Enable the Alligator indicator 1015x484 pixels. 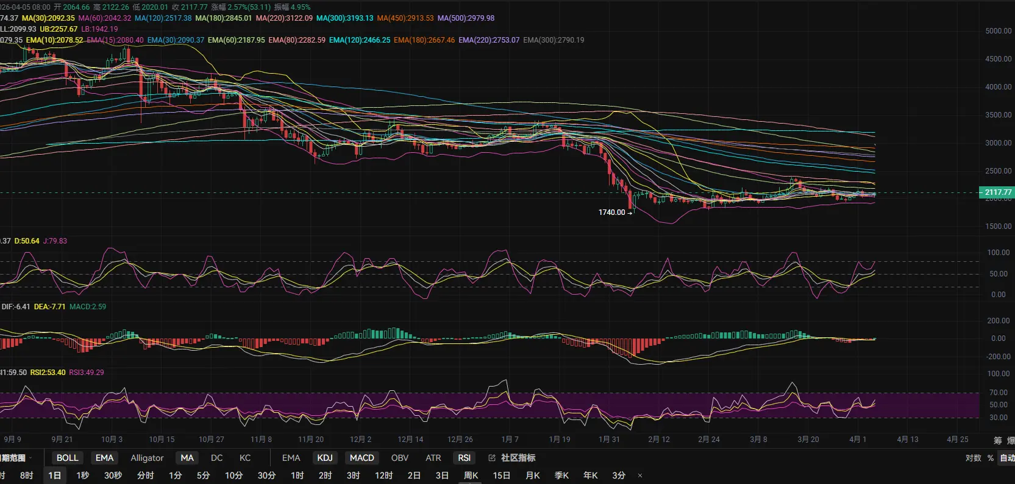147,458
